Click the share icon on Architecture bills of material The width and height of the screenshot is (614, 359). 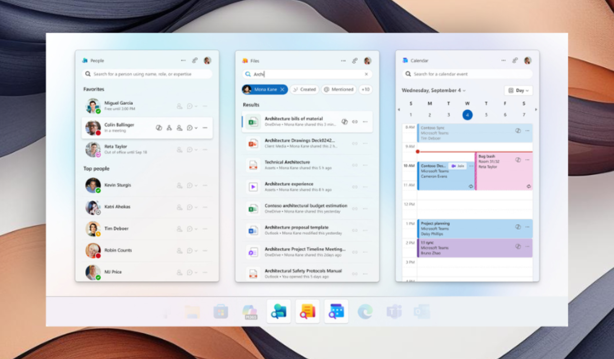[344, 122]
